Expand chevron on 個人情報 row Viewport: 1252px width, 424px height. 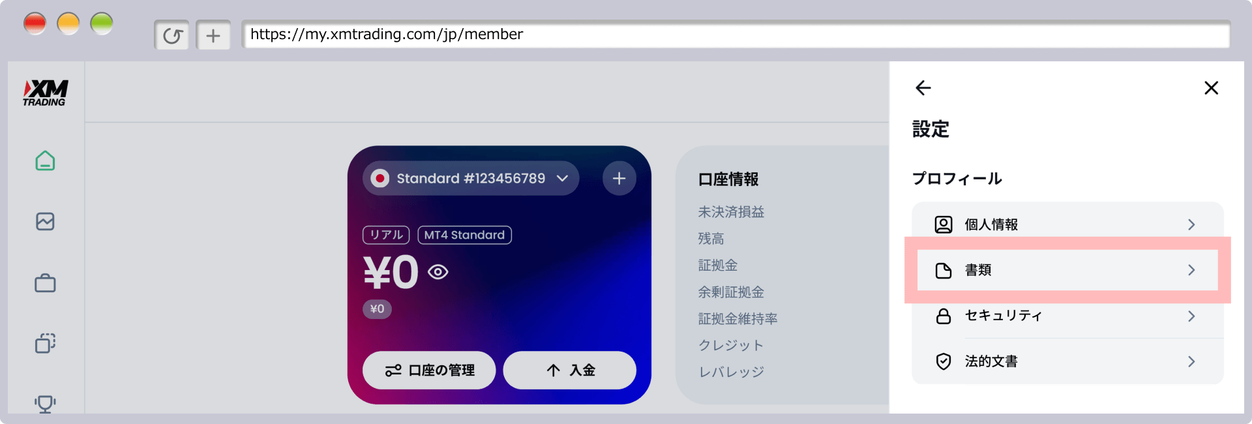click(1191, 224)
